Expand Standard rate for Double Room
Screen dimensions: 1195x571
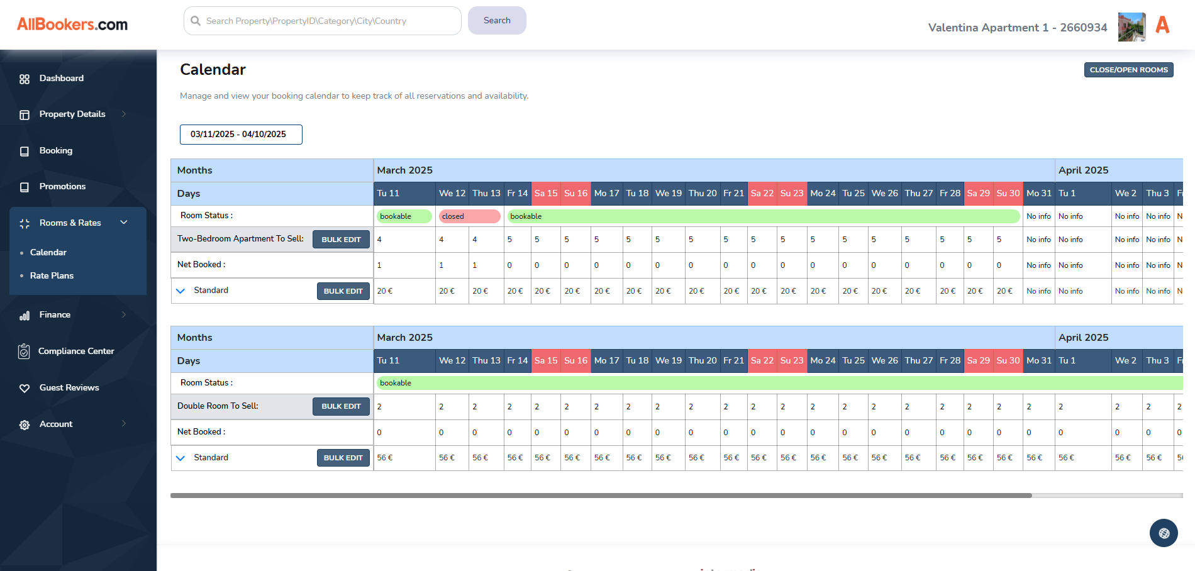181,458
